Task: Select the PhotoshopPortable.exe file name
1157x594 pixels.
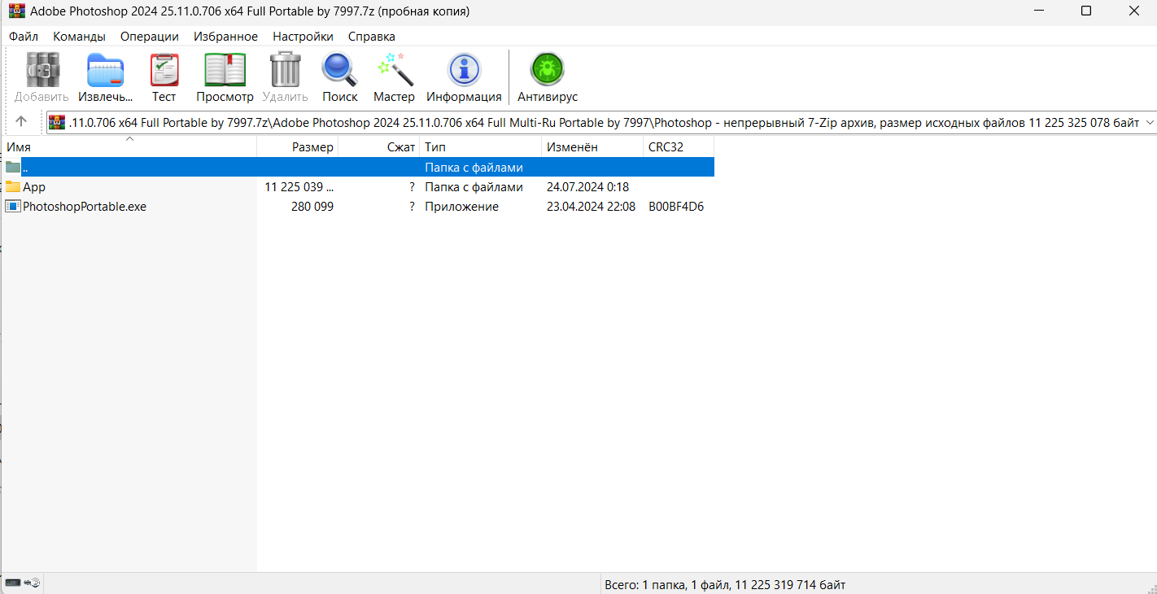Action: [x=85, y=207]
